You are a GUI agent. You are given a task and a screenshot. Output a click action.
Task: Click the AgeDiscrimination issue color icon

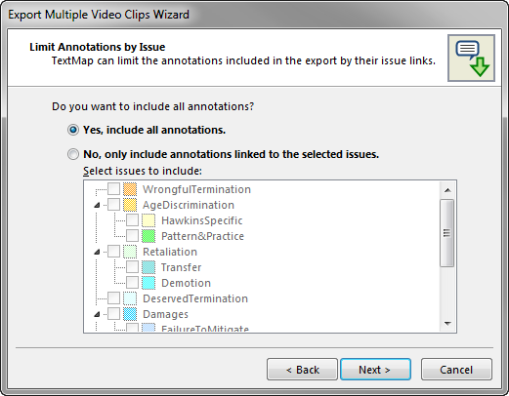coord(130,205)
